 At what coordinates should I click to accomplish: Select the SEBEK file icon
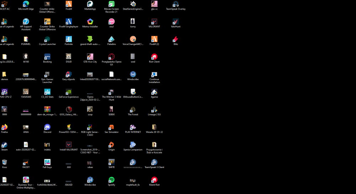click(111, 109)
